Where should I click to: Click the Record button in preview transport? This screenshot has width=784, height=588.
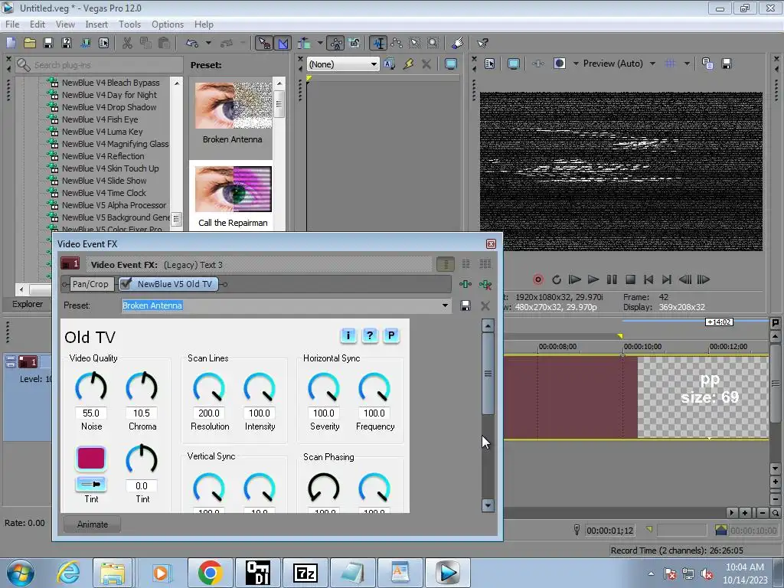tap(538, 279)
